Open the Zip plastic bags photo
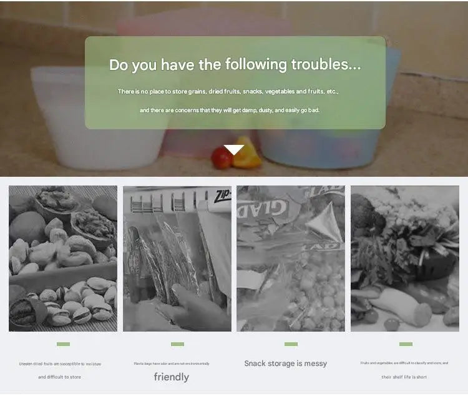The width and height of the screenshot is (468, 396). (177, 258)
